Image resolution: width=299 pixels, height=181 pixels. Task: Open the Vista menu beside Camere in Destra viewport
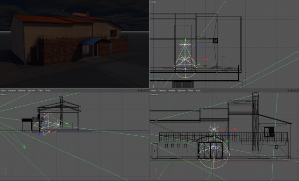pyautogui.click(x=3, y=90)
